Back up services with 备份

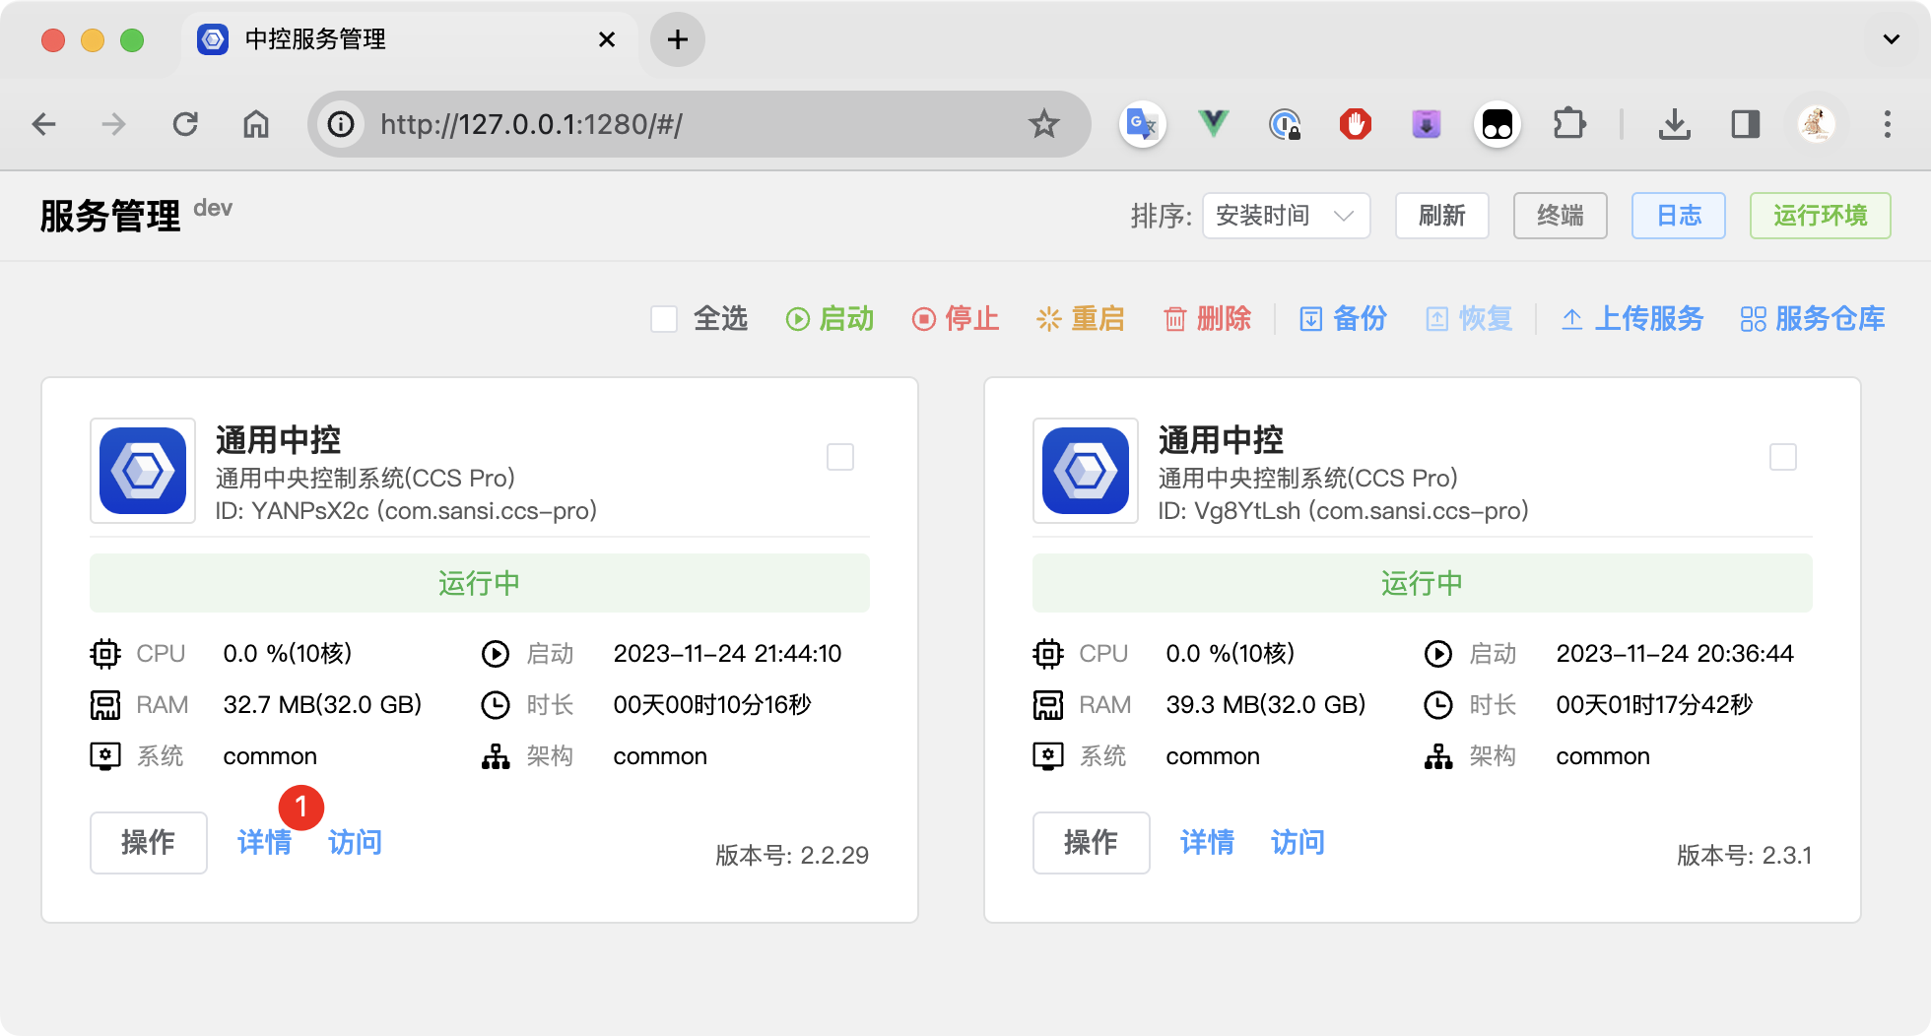[1342, 319]
